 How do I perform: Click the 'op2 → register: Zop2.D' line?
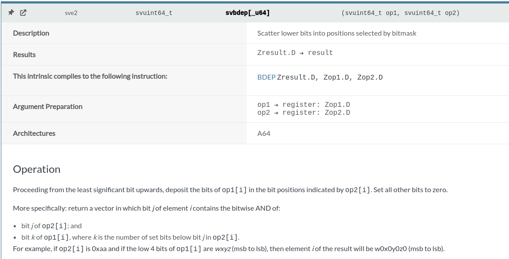pos(304,113)
